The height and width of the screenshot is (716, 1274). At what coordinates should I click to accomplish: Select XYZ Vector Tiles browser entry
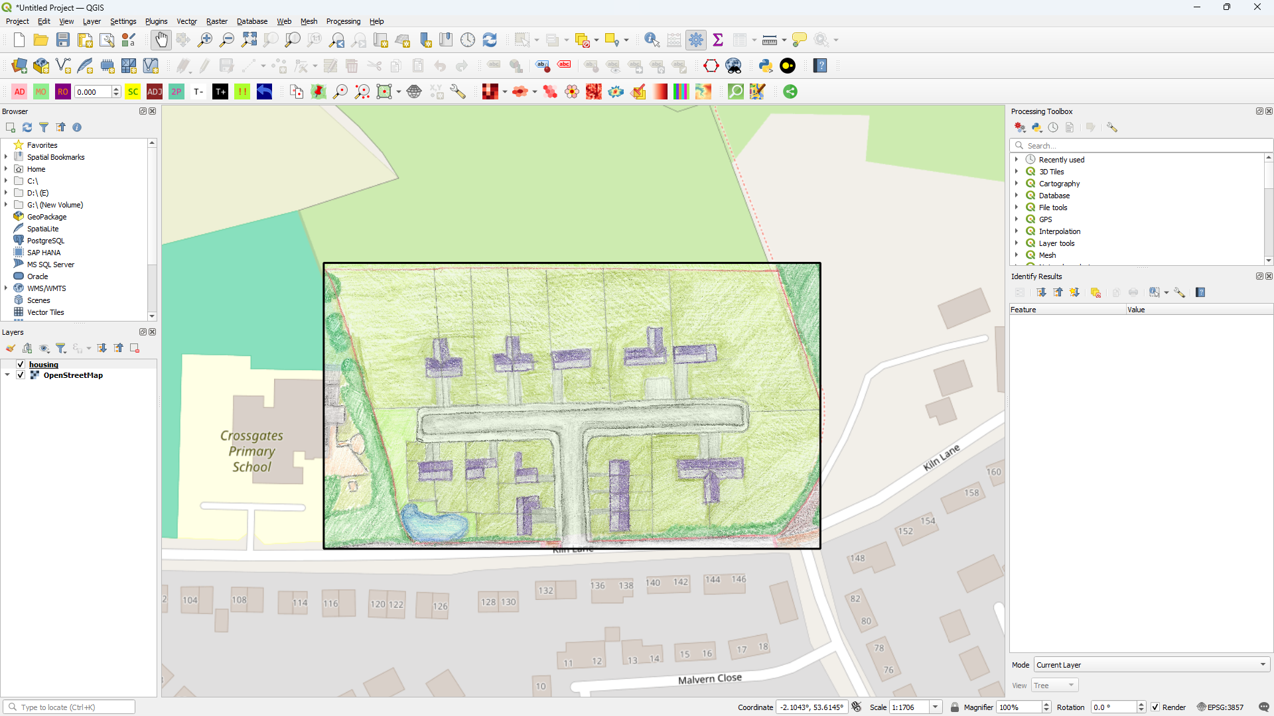[x=45, y=312]
